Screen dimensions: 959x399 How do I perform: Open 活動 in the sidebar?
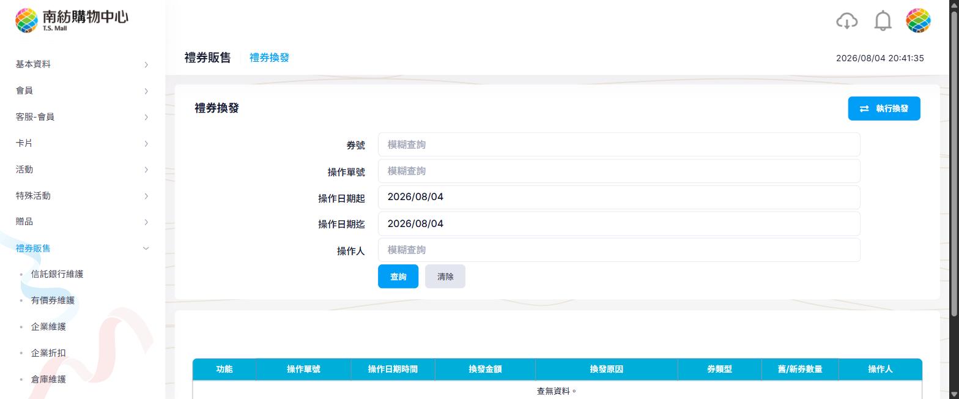coord(24,170)
